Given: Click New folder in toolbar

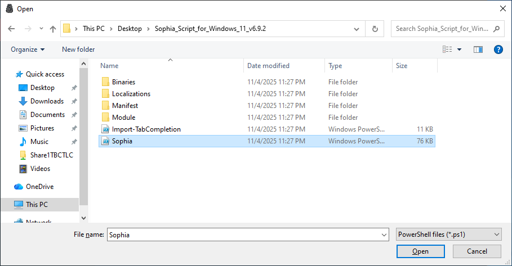Looking at the screenshot, I should [78, 49].
